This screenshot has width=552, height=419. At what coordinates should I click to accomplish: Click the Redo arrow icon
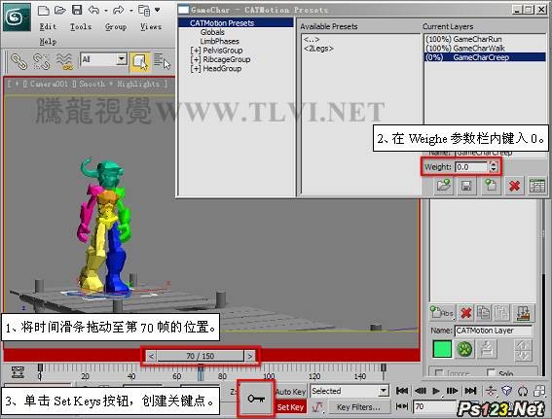(119, 10)
